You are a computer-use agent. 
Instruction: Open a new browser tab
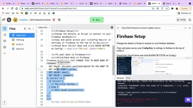coord(179,4)
